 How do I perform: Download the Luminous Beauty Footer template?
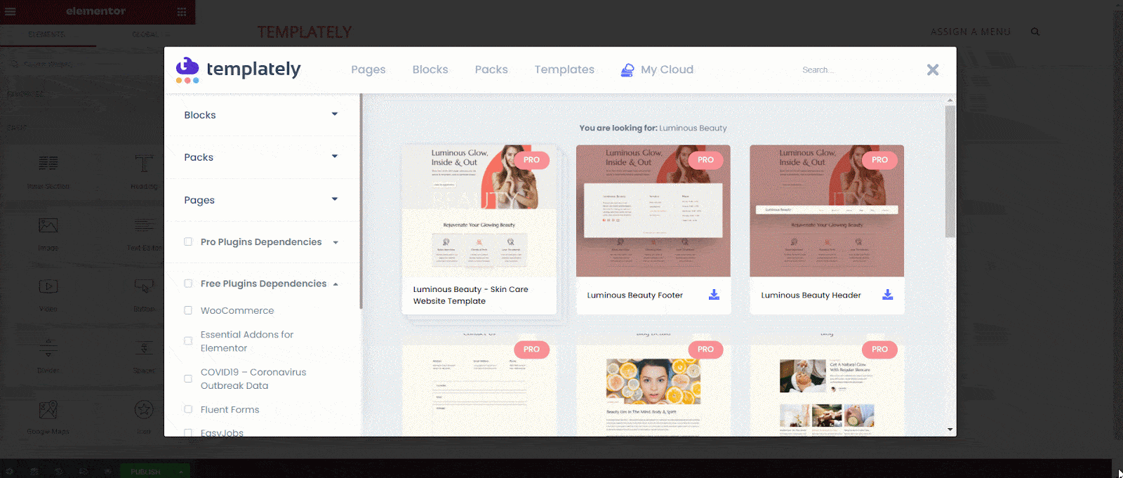pos(714,295)
